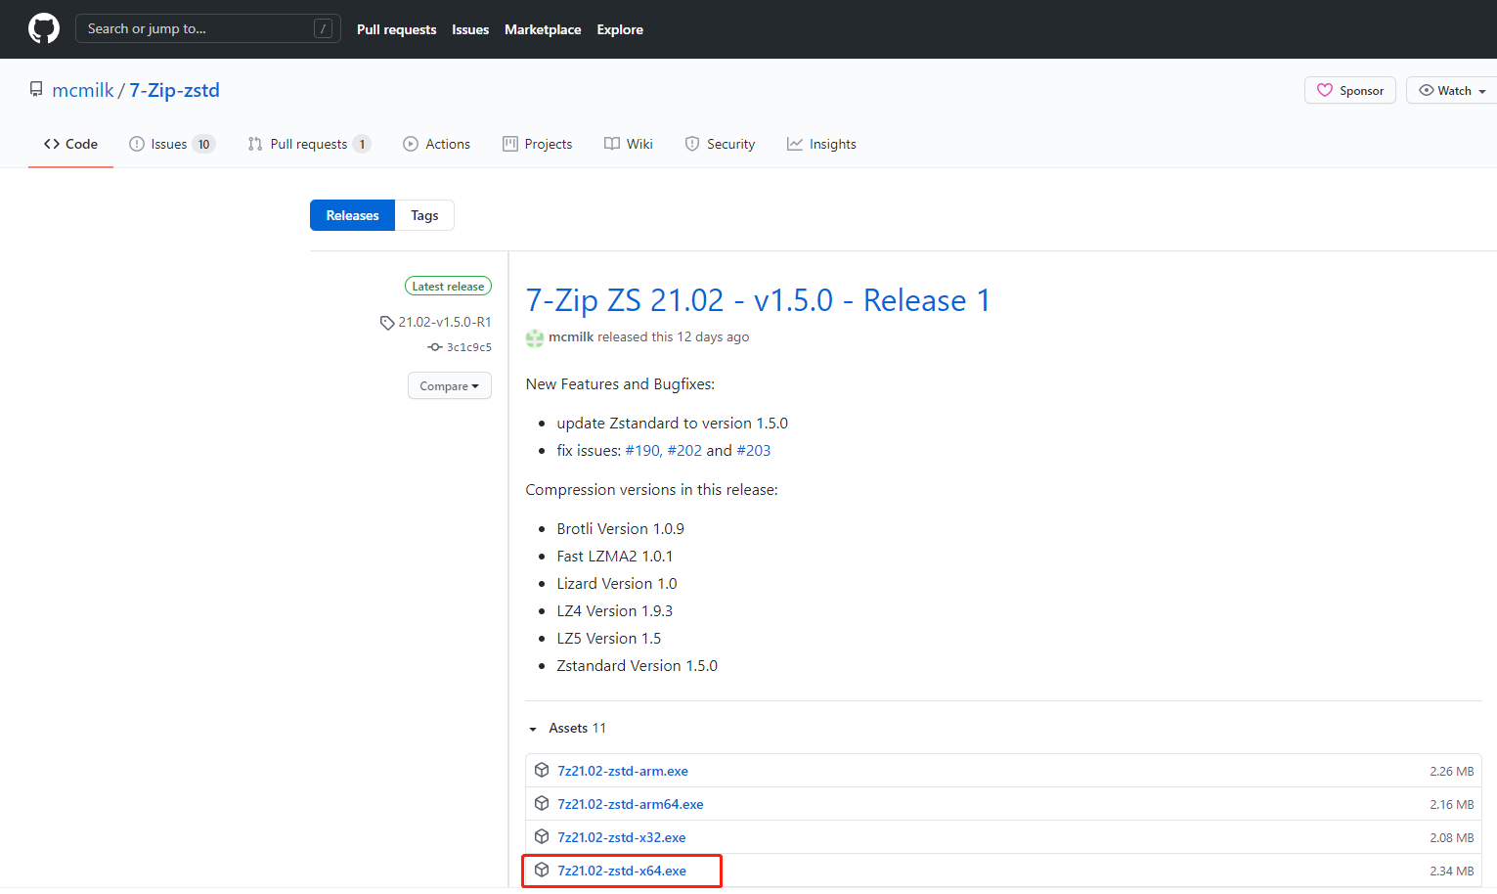Open tag 21.02-v1.5.0-R1

pyautogui.click(x=445, y=322)
